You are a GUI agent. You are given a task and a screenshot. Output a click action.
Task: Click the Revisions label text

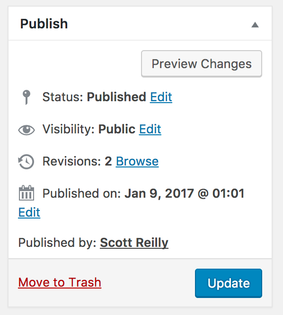71,161
